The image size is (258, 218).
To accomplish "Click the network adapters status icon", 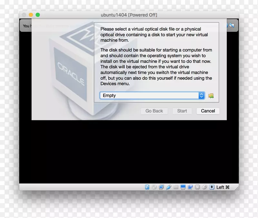I will [x=162, y=187].
